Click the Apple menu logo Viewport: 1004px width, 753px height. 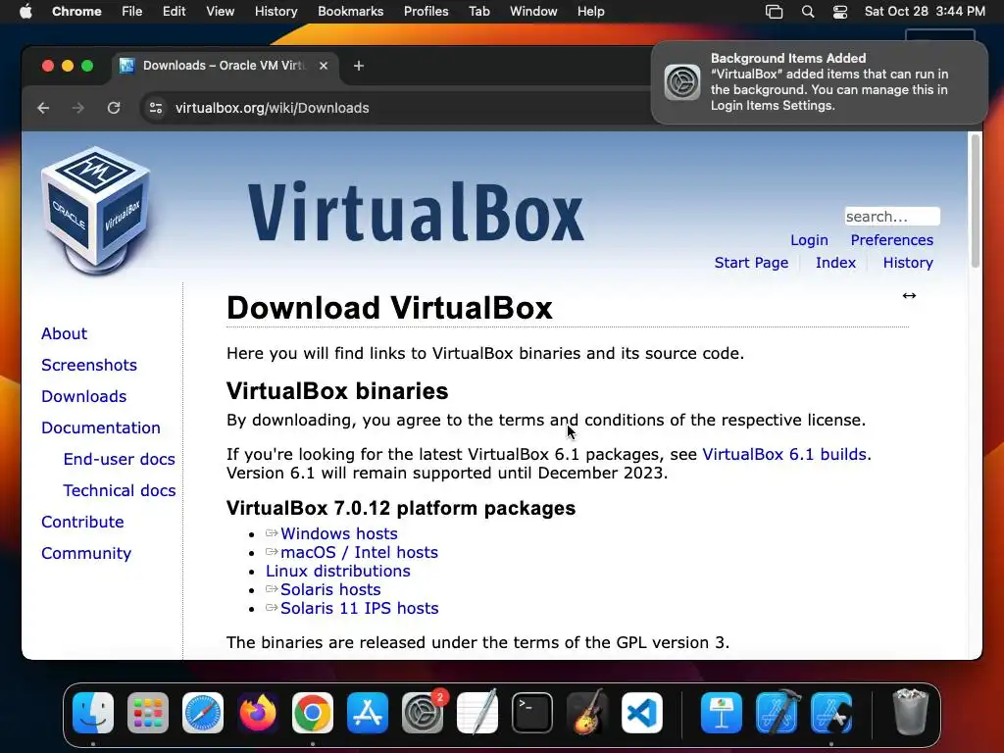tap(25, 12)
